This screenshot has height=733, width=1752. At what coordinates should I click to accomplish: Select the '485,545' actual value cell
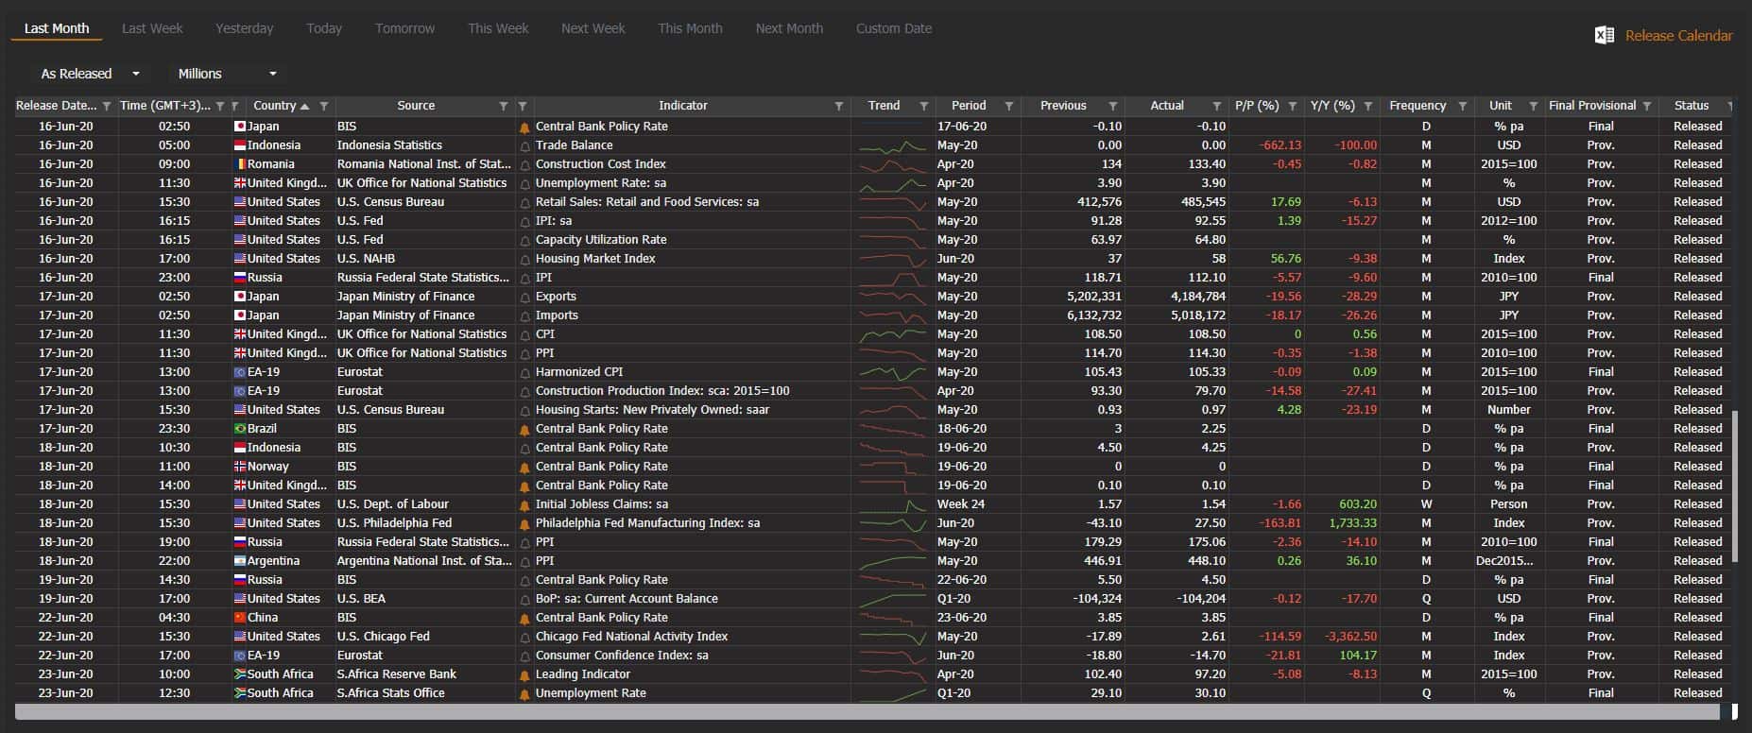[1203, 202]
